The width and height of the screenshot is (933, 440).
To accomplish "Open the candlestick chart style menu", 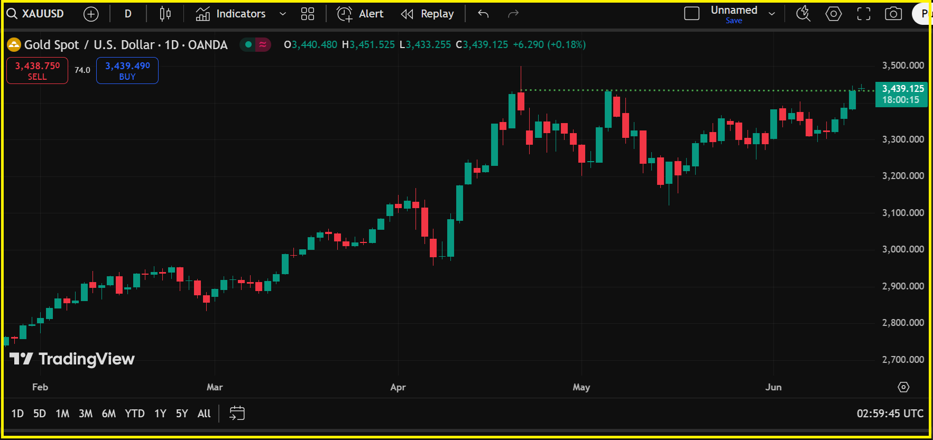I will [x=165, y=14].
